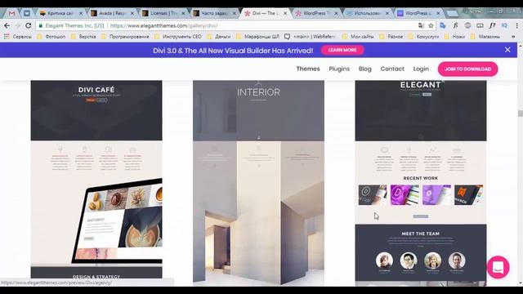The height and width of the screenshot is (294, 523).
Task: Open the Марафонцы ШЛ bookmarks folder
Action: (x=258, y=37)
